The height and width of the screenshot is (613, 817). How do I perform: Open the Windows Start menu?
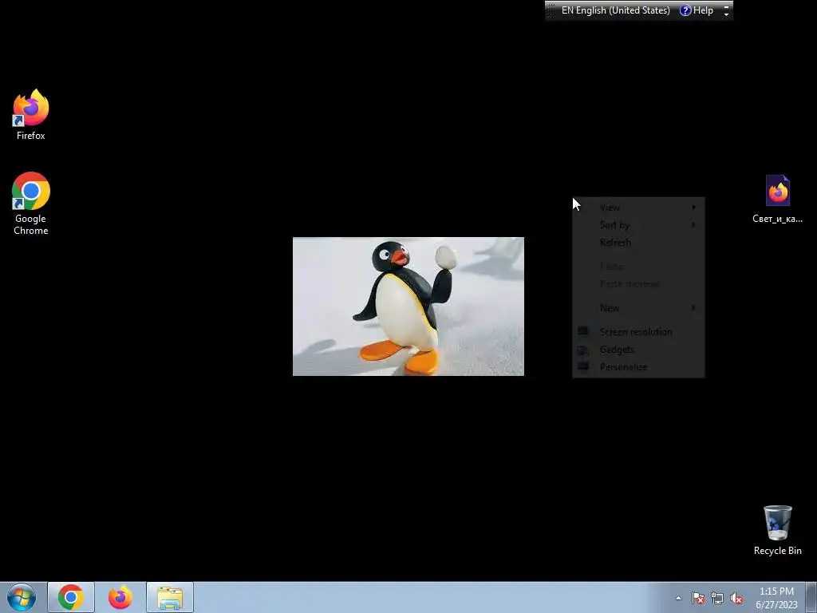[x=22, y=597]
